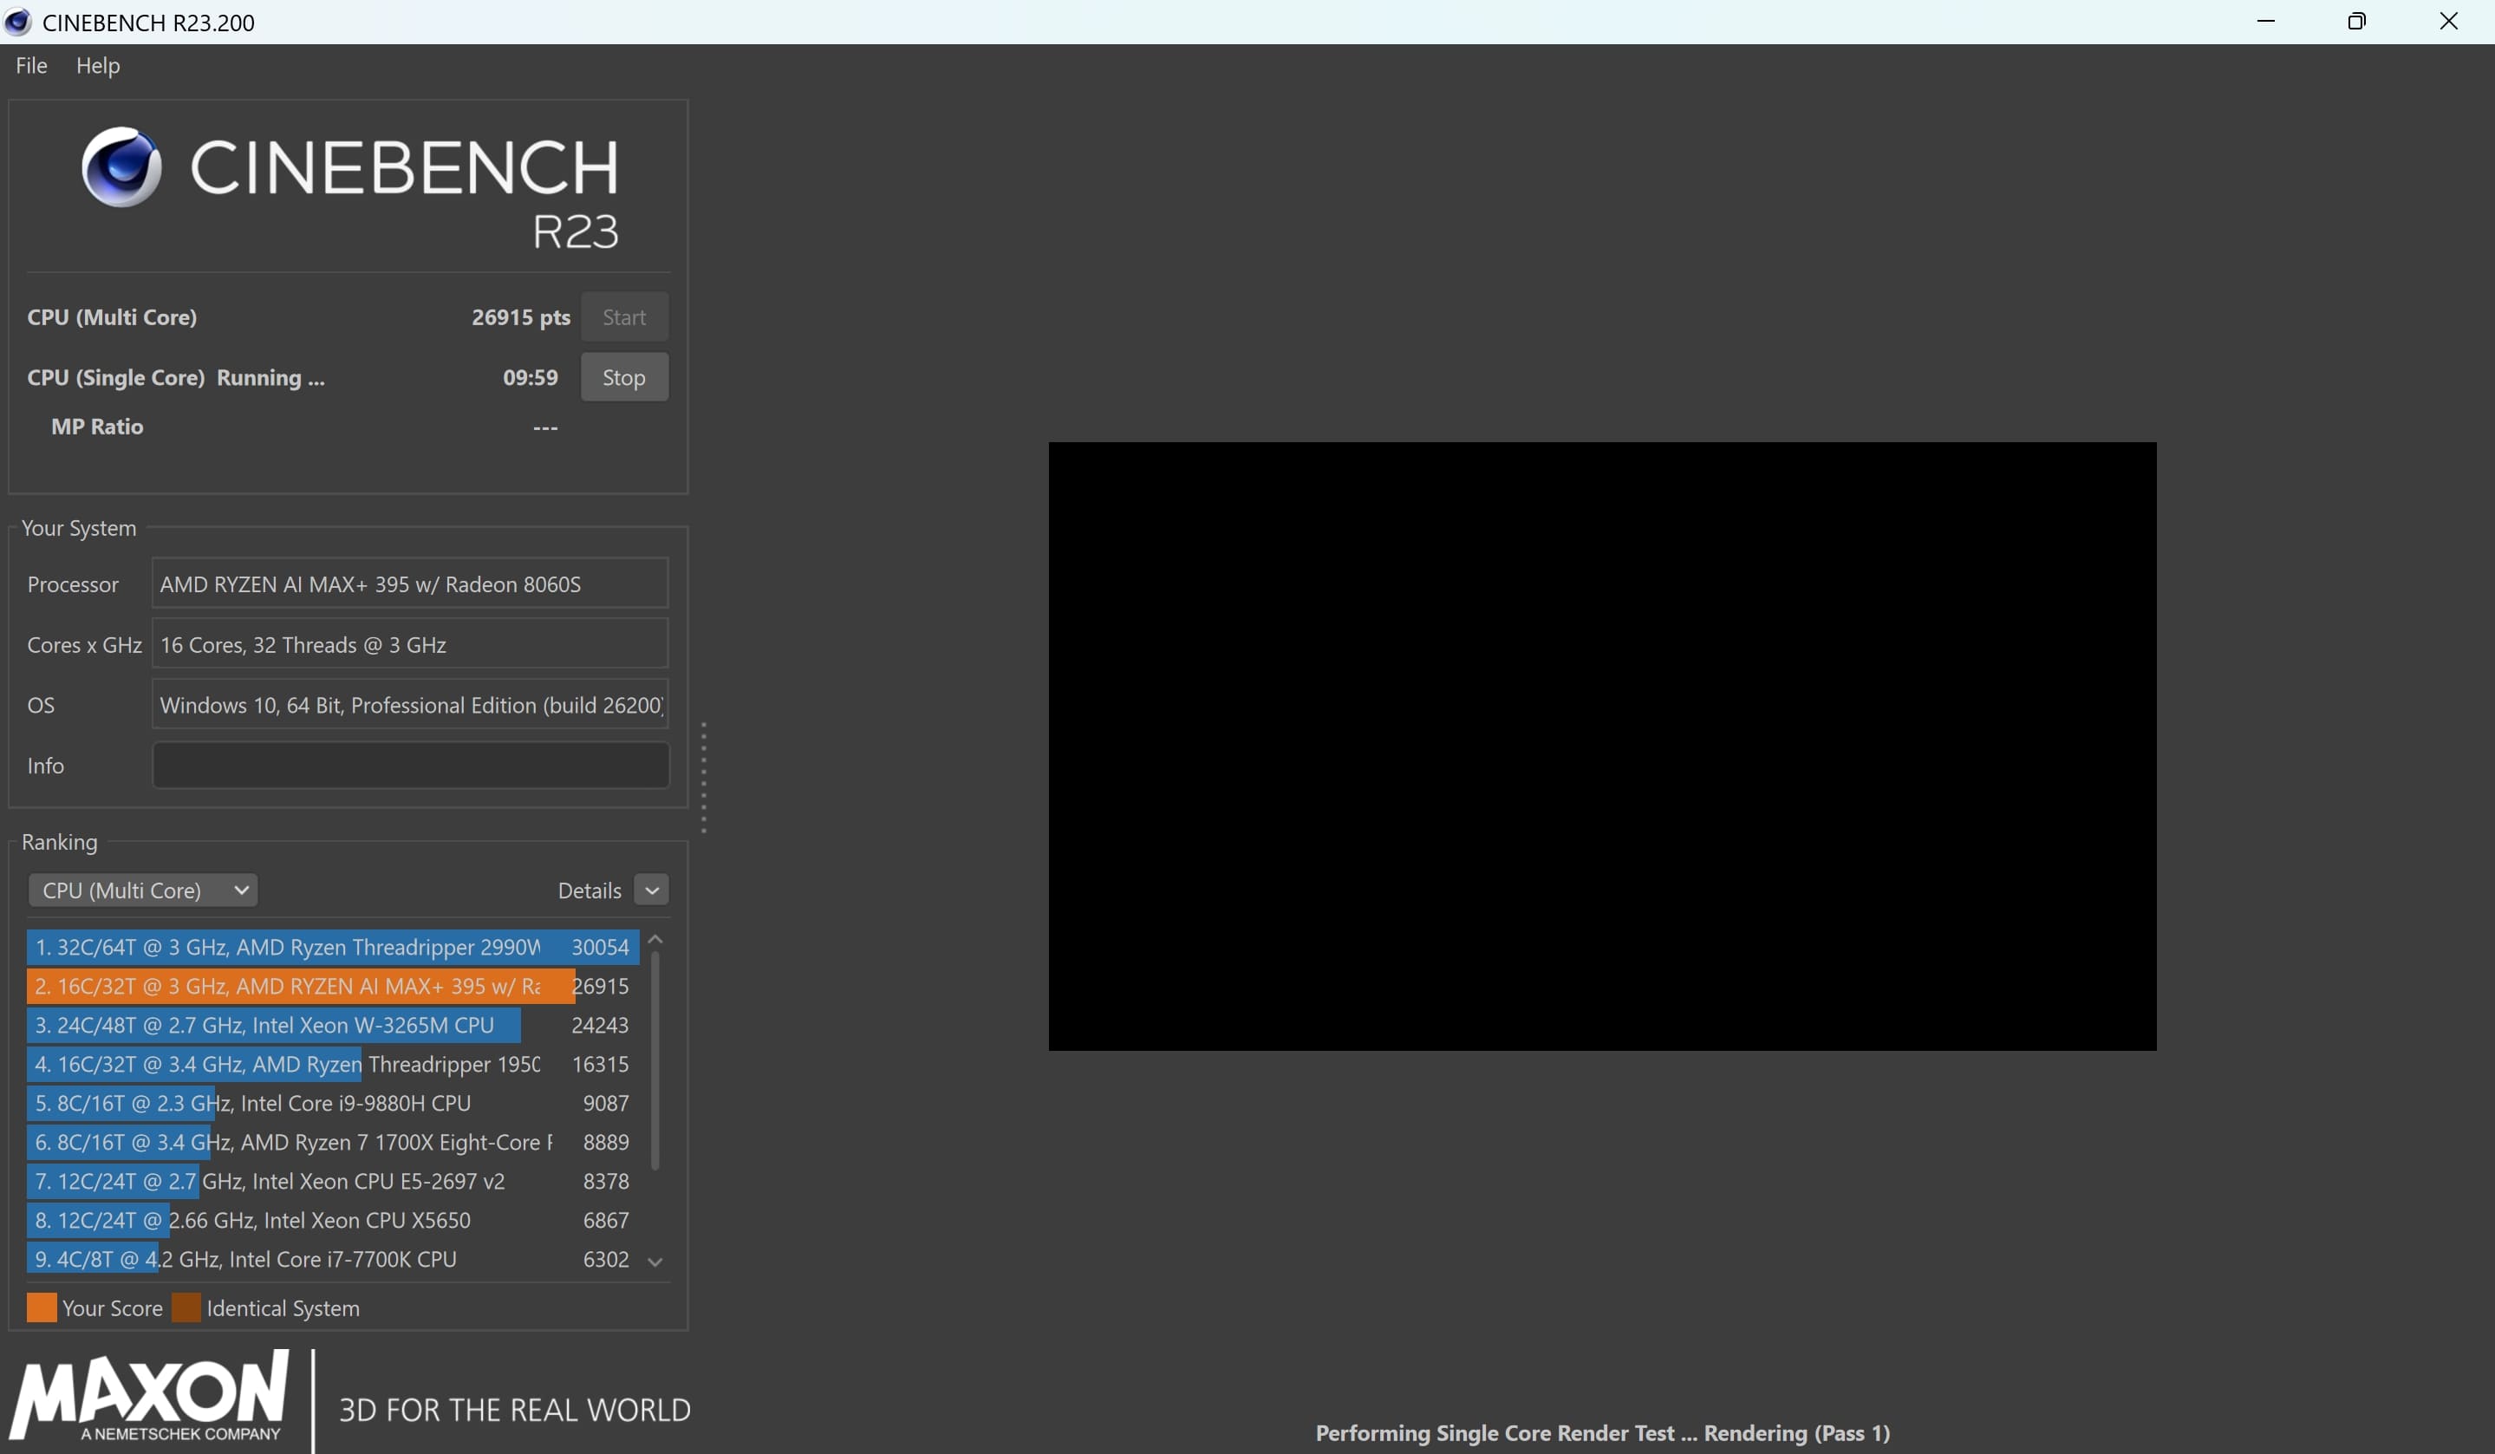Click the Cinebench sphere logo icon
Viewport: 2495px width, 1454px height.
point(121,166)
